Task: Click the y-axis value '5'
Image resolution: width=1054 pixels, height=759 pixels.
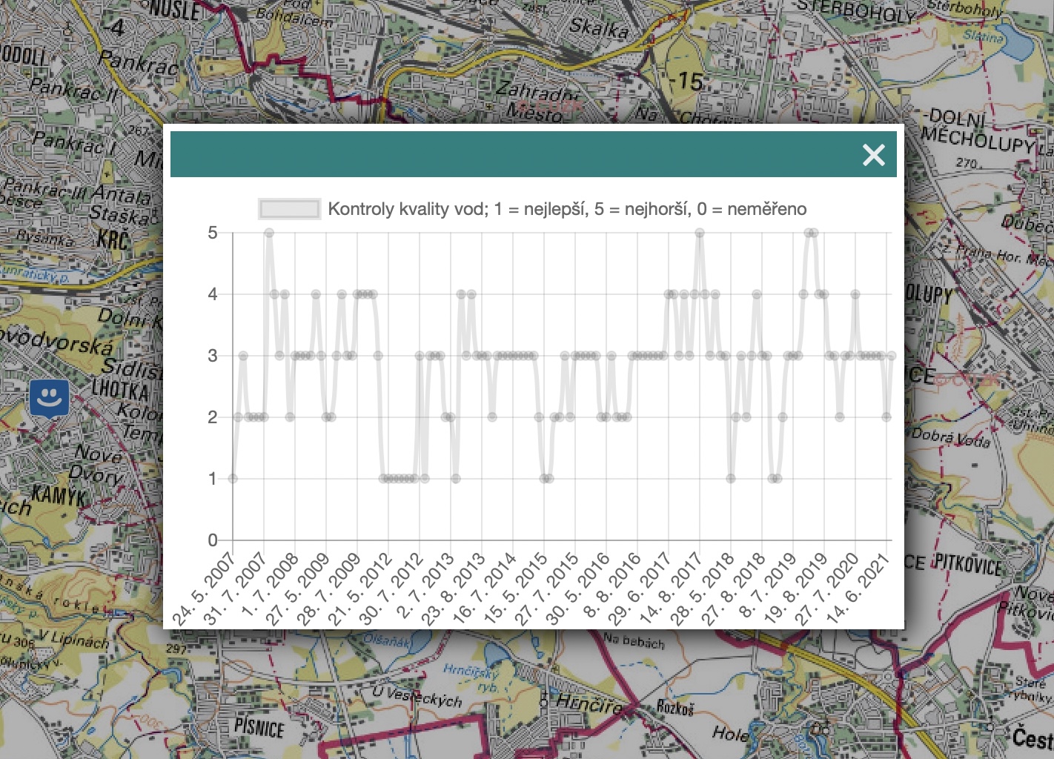Action: pyautogui.click(x=213, y=233)
